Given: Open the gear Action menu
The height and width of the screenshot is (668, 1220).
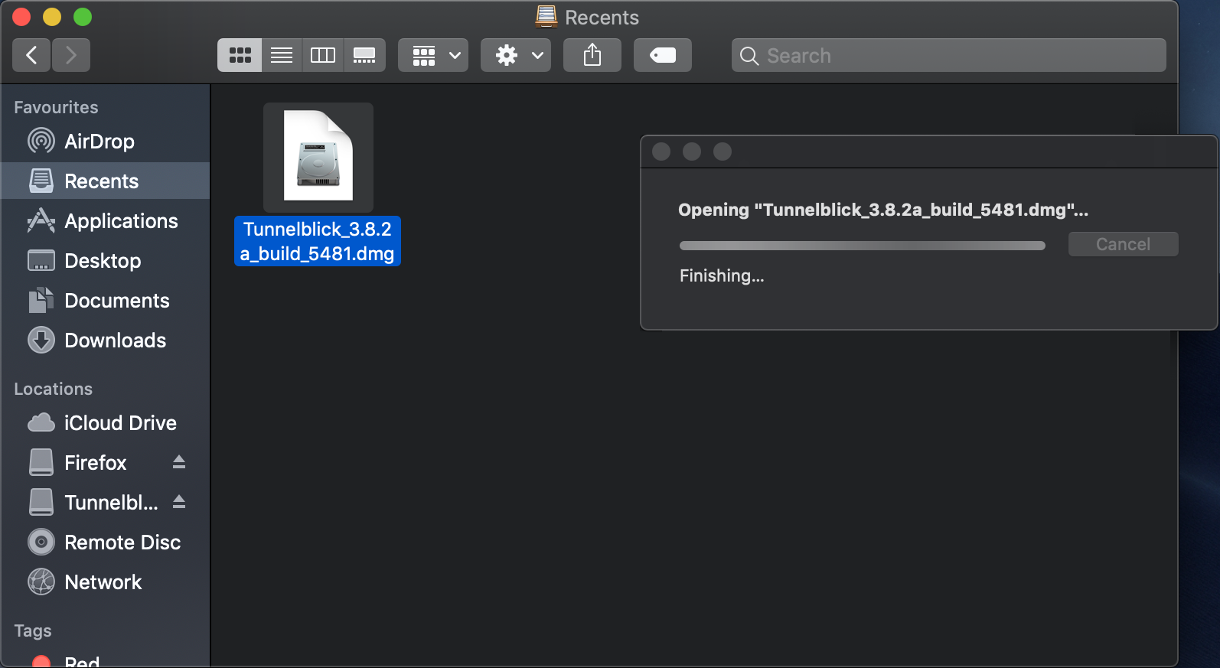Looking at the screenshot, I should (516, 55).
